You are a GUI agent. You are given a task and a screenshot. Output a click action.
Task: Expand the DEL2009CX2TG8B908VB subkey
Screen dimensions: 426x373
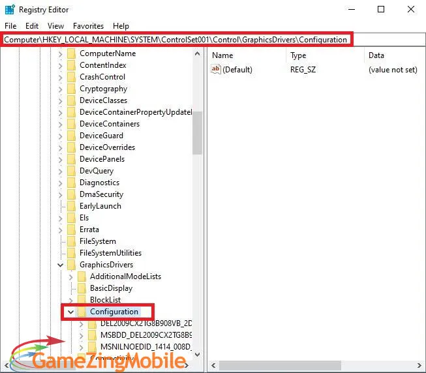click(82, 324)
